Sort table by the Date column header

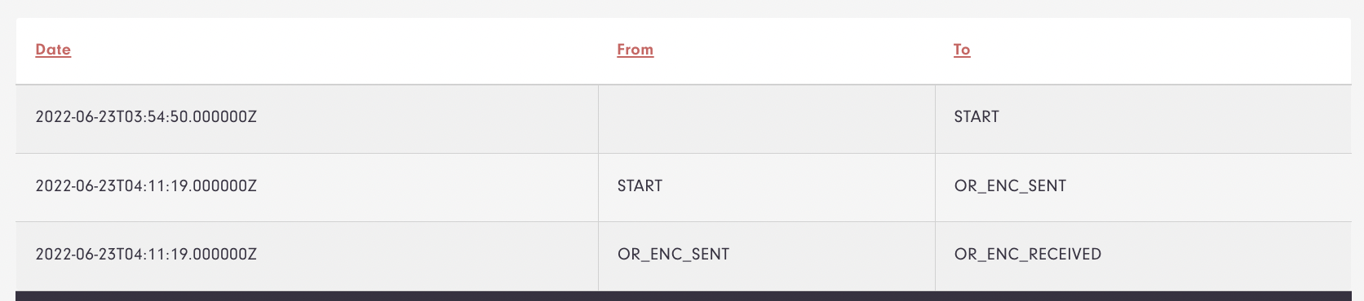coord(53,50)
